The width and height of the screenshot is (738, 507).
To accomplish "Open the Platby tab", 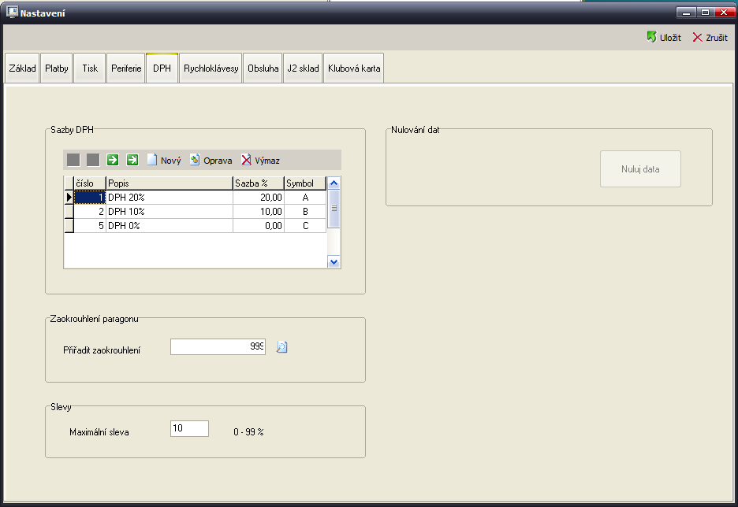I will pyautogui.click(x=57, y=68).
